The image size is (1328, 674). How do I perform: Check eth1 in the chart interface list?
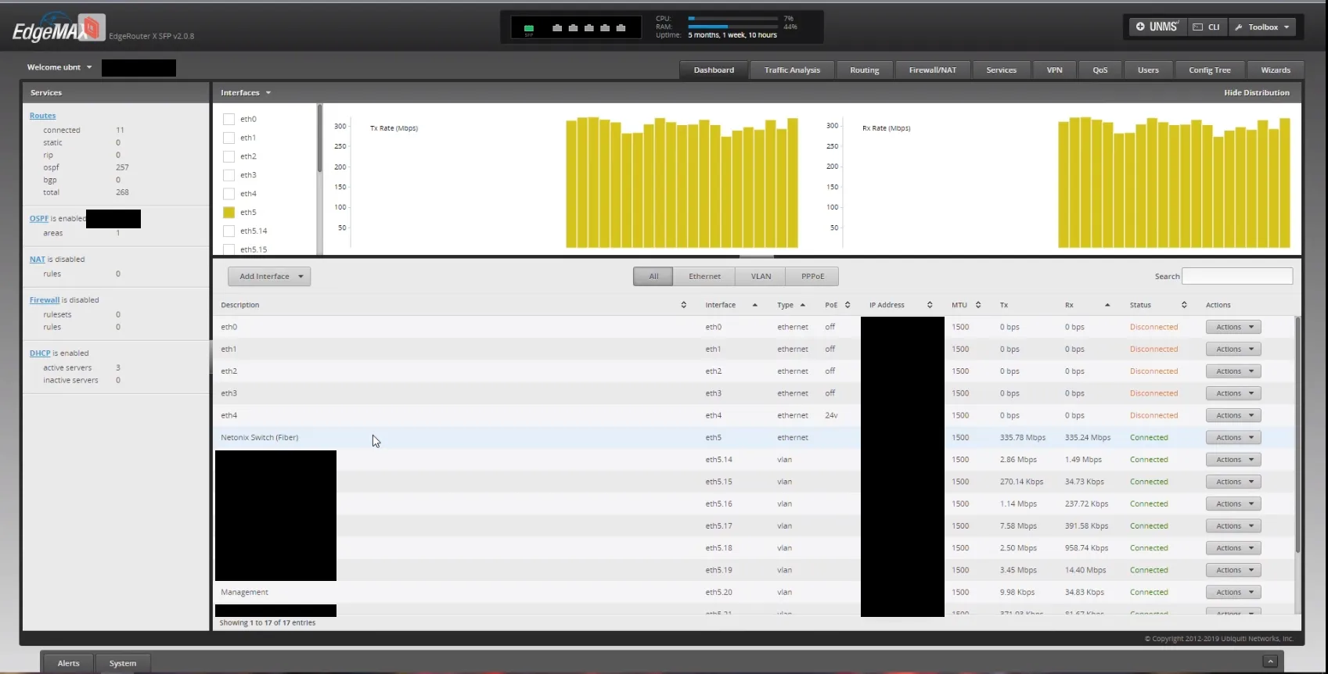(x=229, y=138)
